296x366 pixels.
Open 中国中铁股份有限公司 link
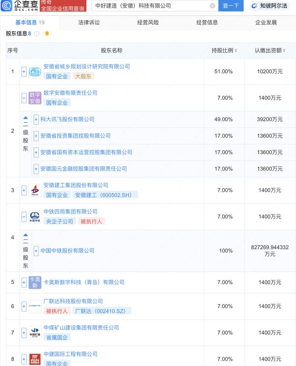pos(67,250)
